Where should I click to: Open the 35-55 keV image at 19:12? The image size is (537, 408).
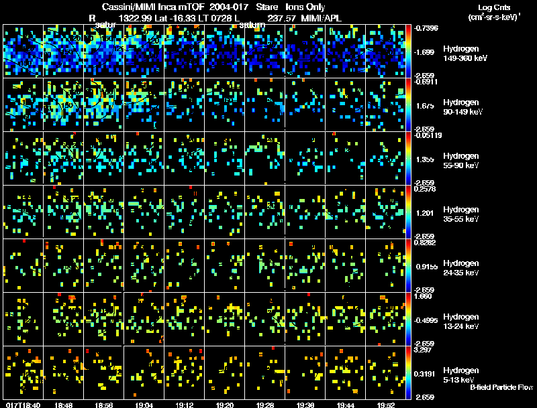pyautogui.click(x=184, y=212)
